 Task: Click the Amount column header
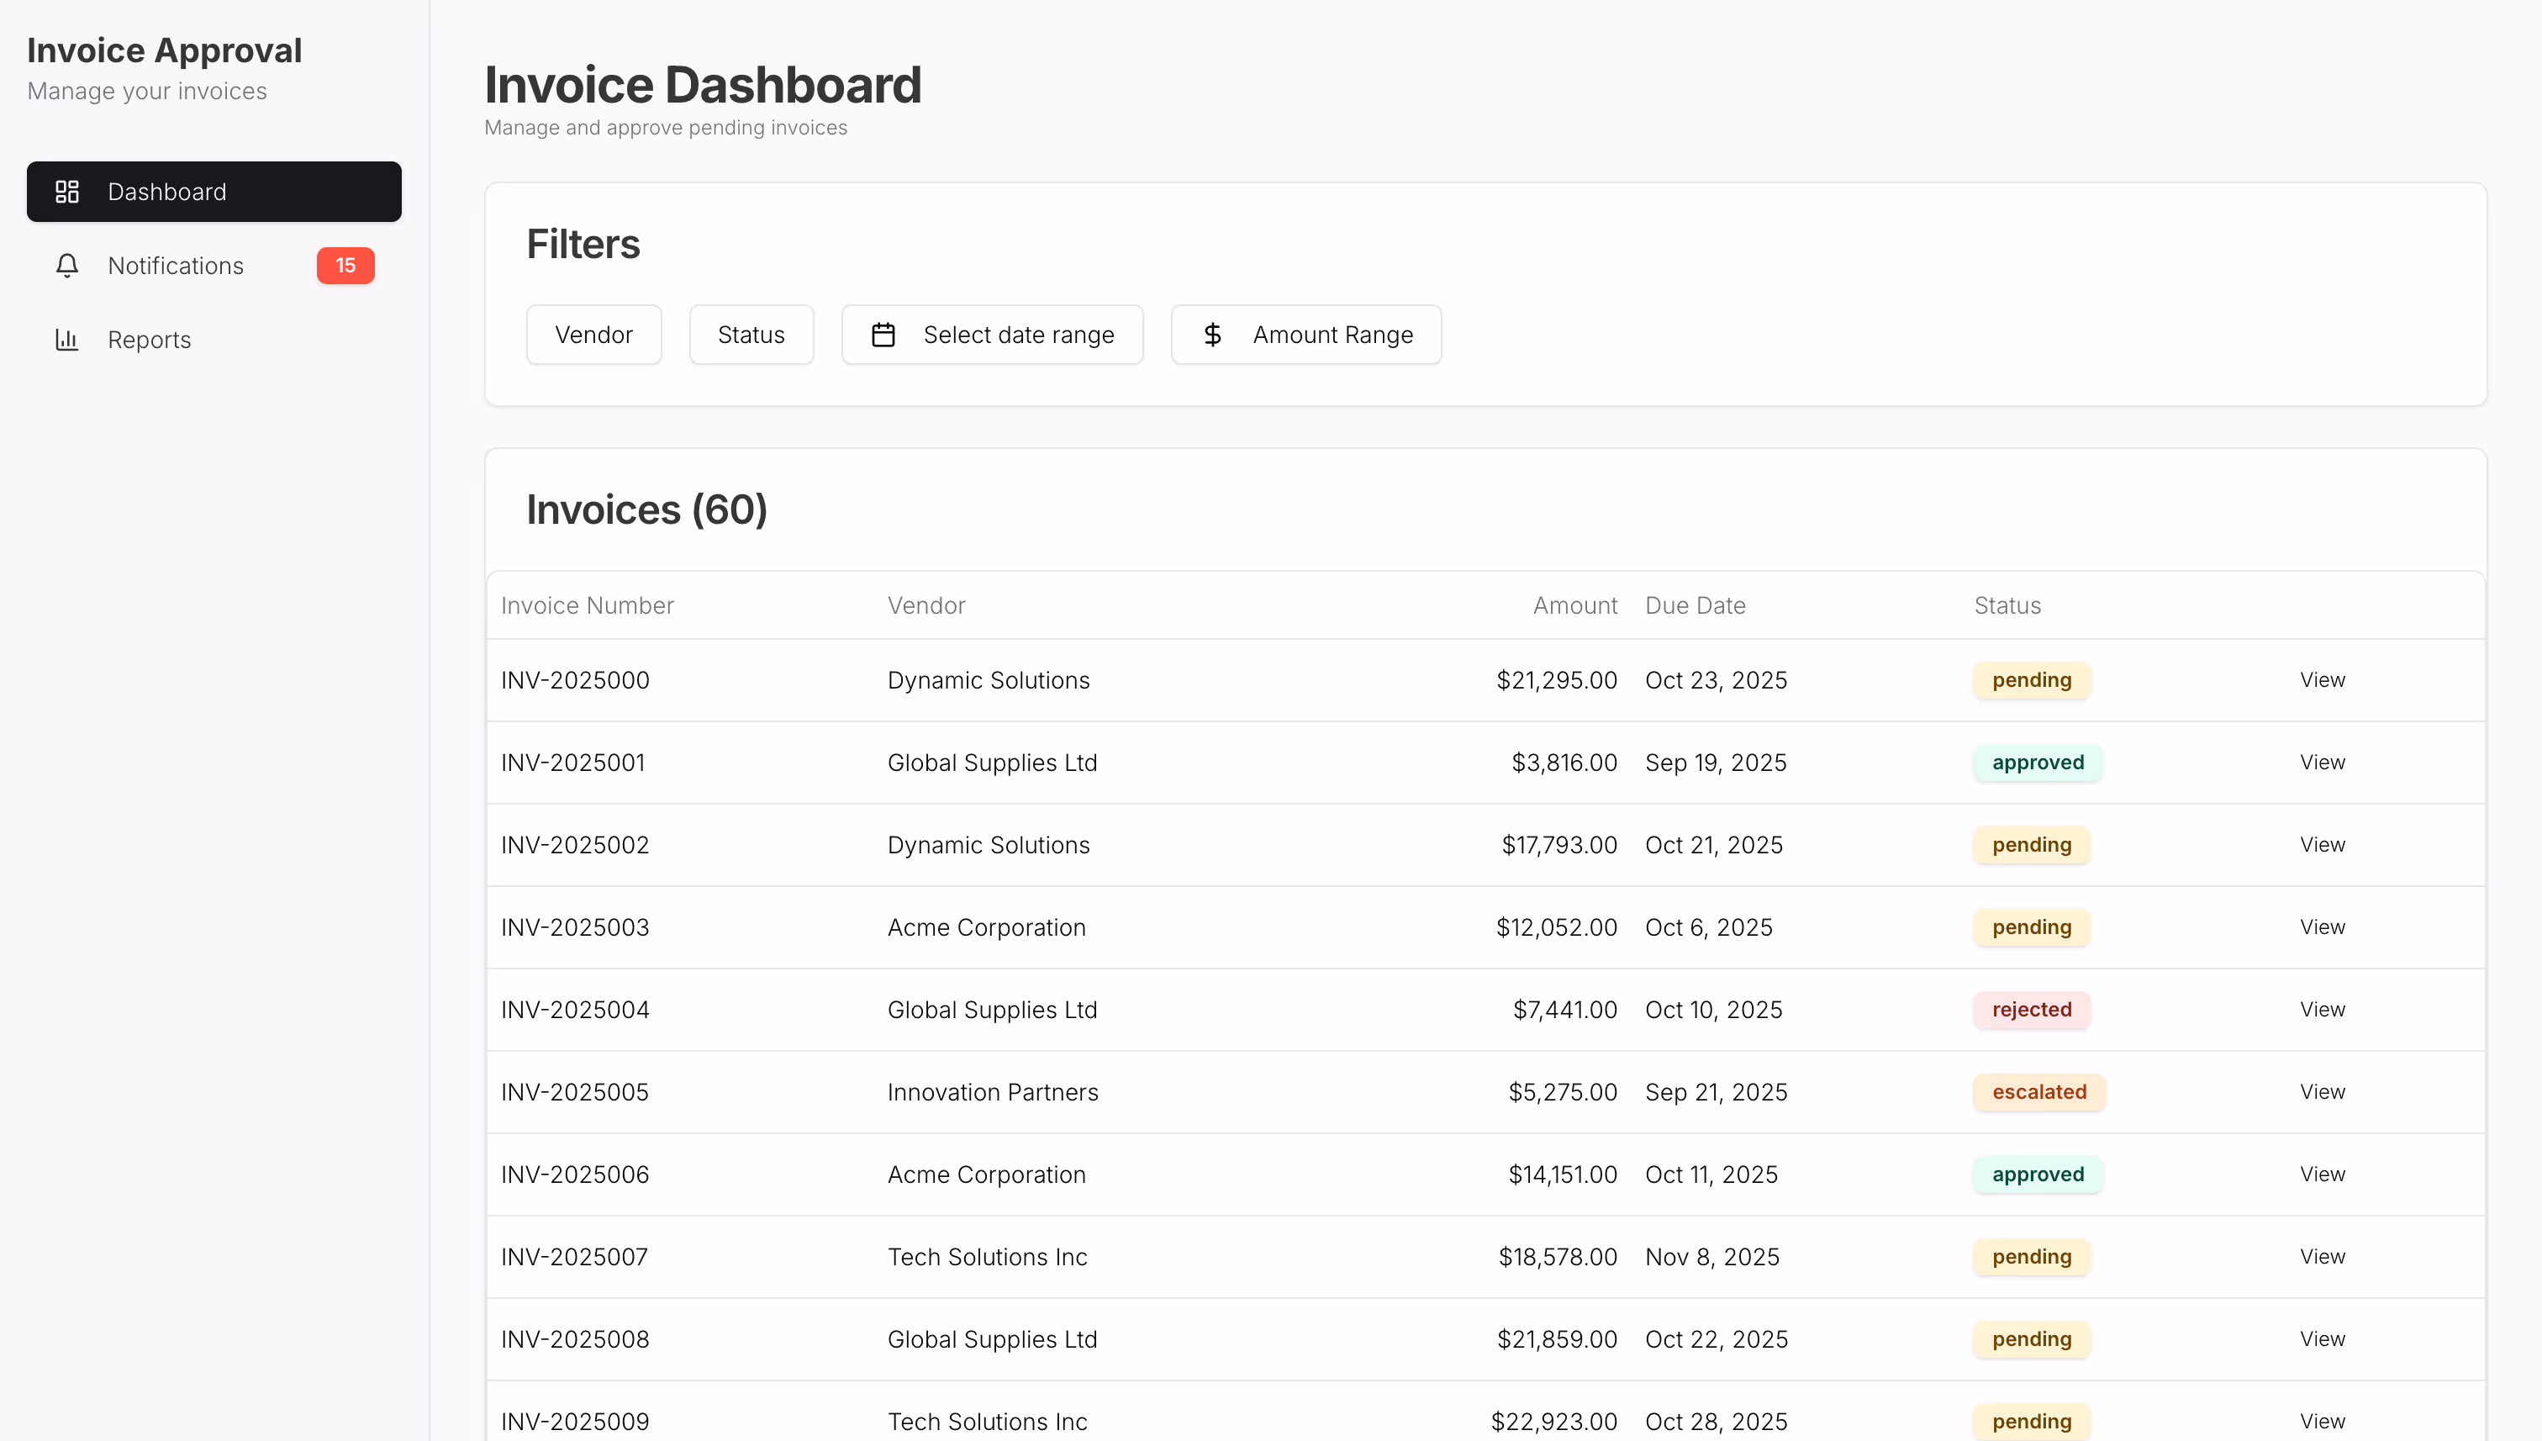coord(1574,605)
